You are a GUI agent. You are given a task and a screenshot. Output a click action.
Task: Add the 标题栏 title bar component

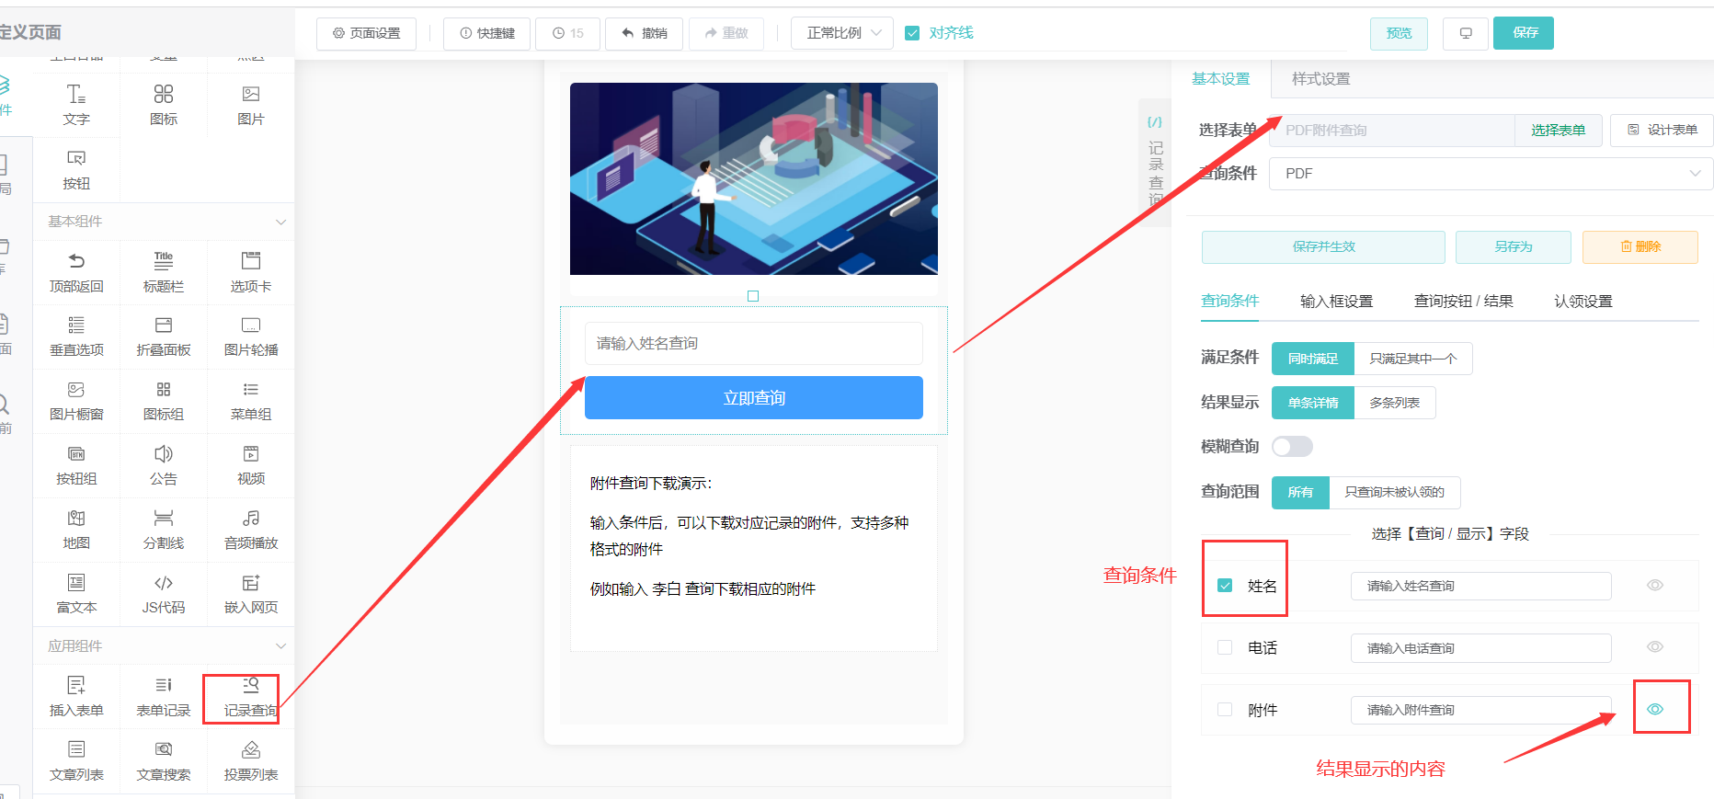click(164, 272)
